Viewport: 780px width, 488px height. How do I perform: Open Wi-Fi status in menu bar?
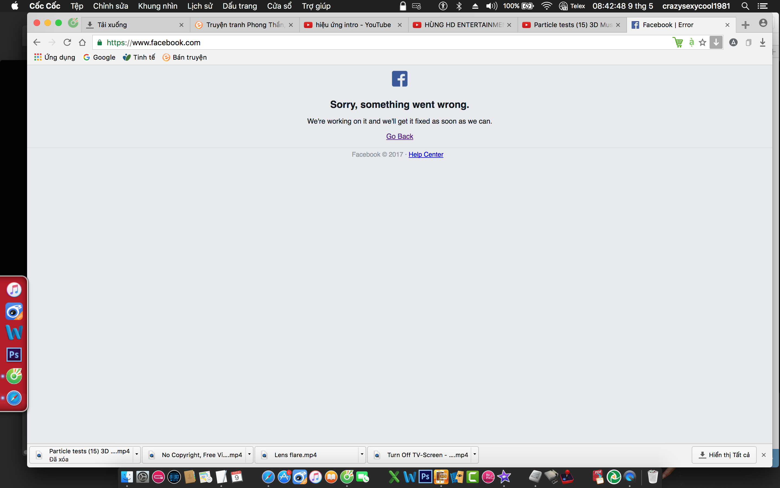pos(546,6)
